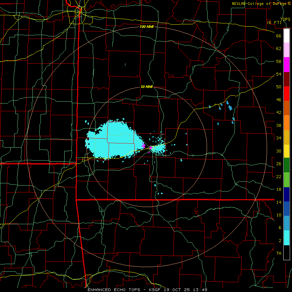Select the 46 scale label
The image size is (292, 292).
(279, 100)
